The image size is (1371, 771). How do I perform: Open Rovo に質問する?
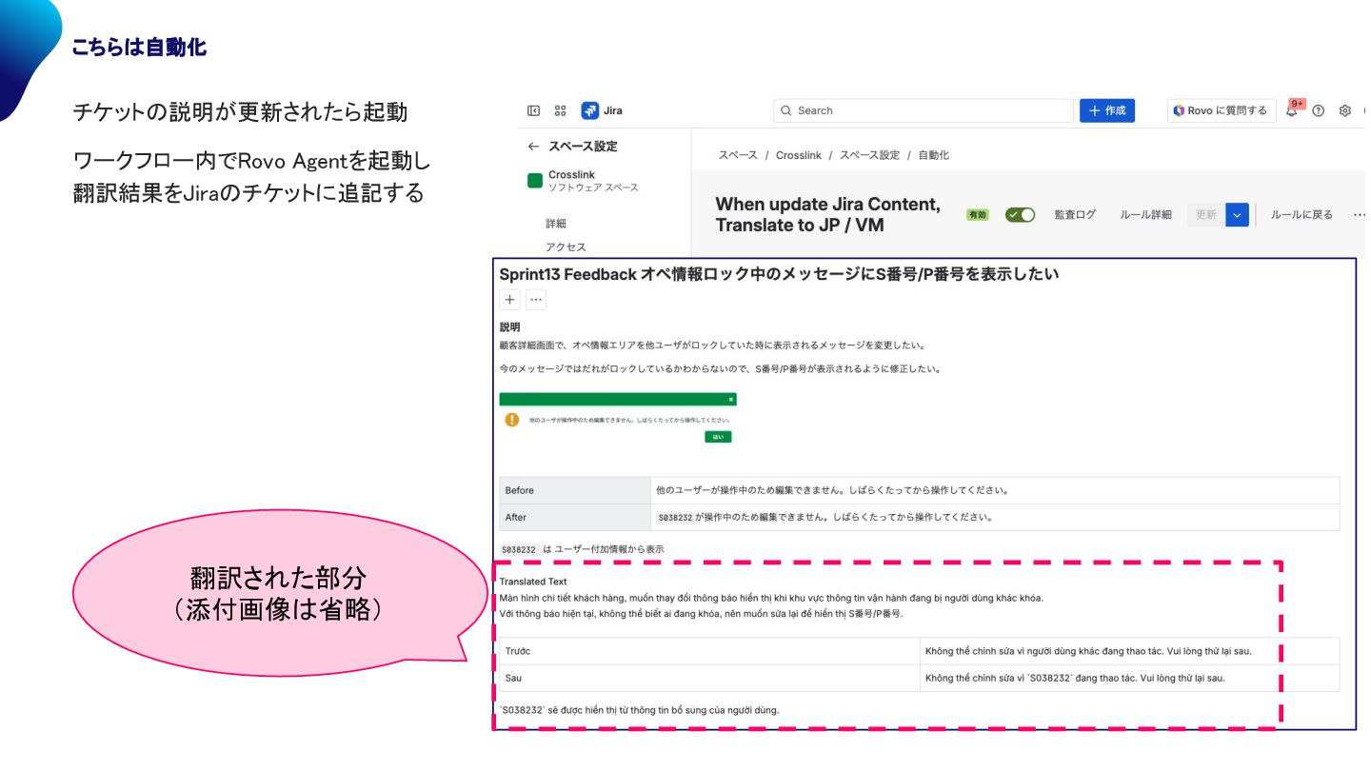point(1221,110)
